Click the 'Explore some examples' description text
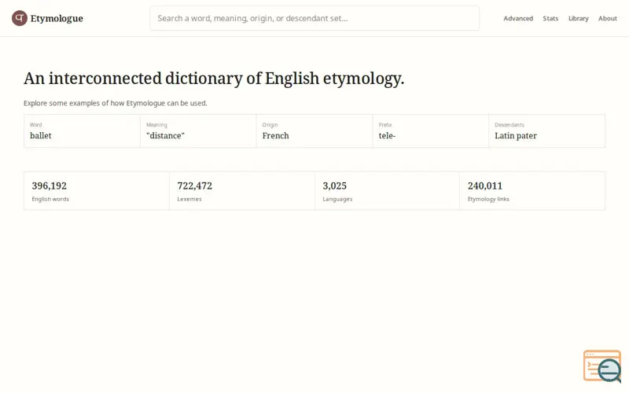This screenshot has height=393, width=629. (115, 103)
